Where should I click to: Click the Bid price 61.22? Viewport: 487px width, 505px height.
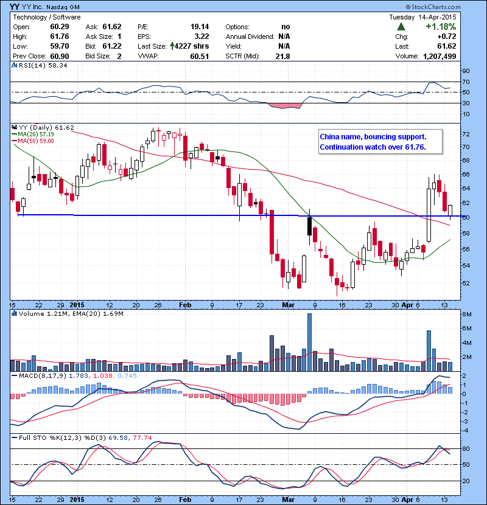(x=112, y=46)
